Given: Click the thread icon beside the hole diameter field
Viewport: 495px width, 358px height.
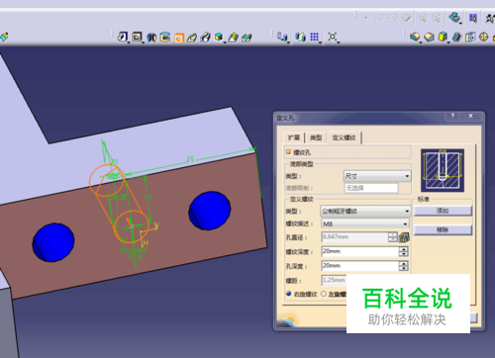Looking at the screenshot, I should [x=404, y=237].
